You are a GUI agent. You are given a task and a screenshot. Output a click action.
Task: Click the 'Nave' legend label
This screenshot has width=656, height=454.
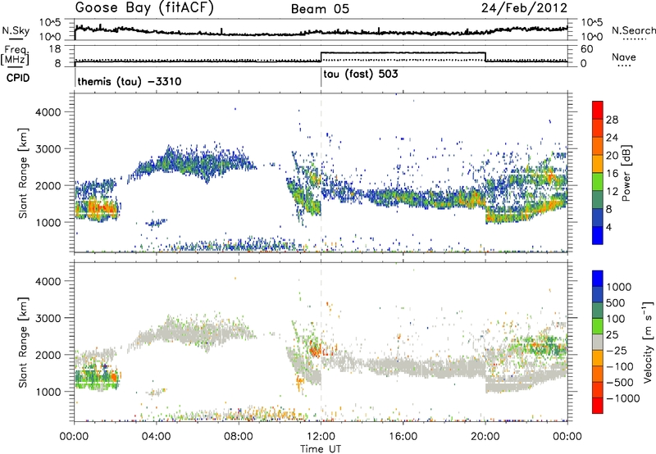click(624, 57)
